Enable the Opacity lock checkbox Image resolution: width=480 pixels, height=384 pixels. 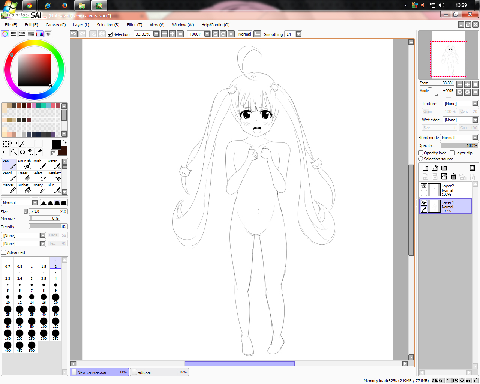click(x=421, y=153)
